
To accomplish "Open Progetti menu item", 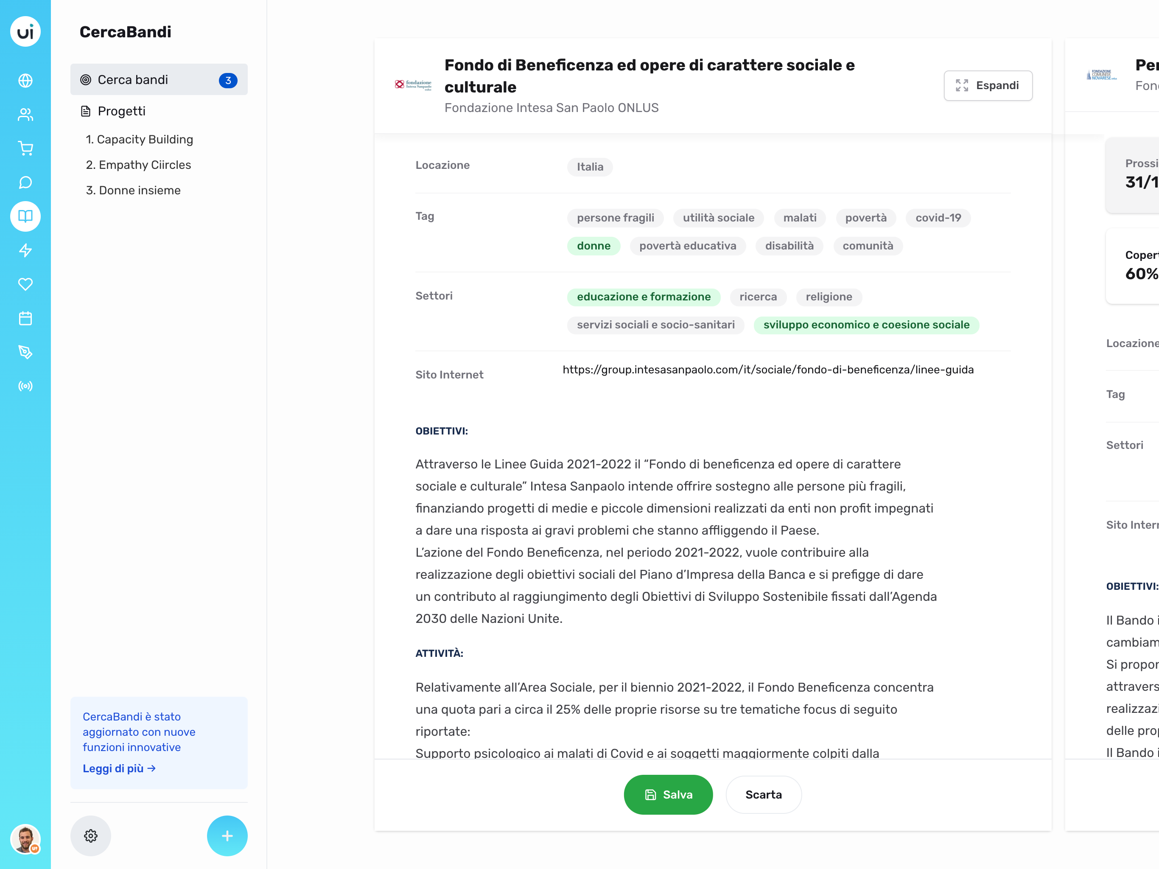I will pos(122,111).
